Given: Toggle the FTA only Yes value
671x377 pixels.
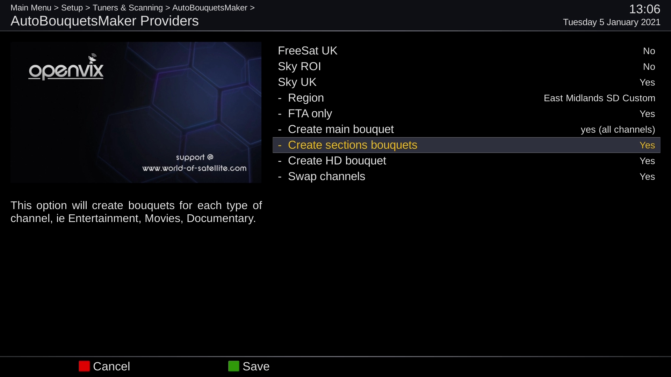Looking at the screenshot, I should click(647, 114).
